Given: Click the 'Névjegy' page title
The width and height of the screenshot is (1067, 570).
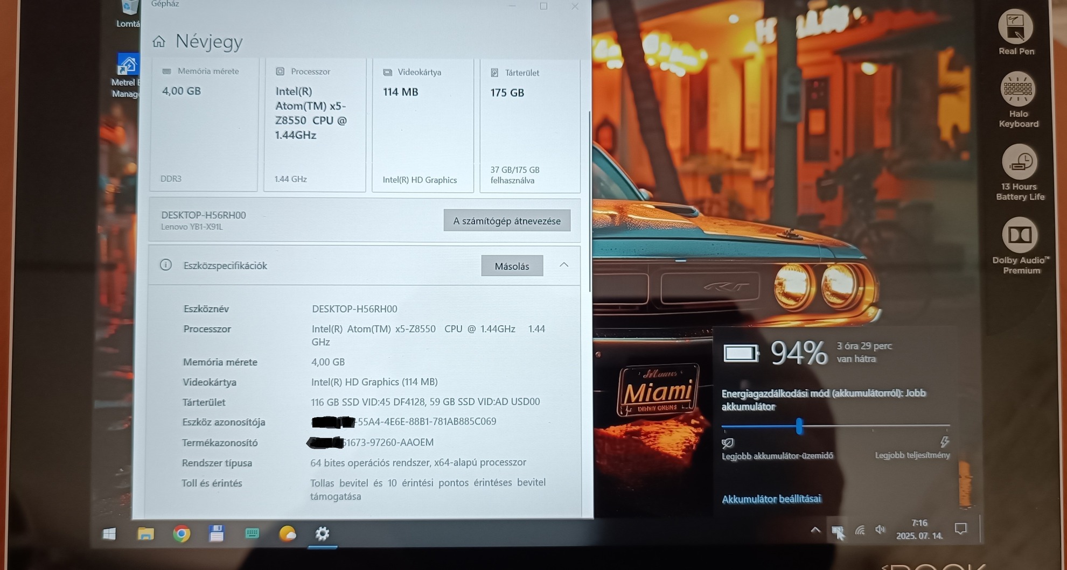Looking at the screenshot, I should [x=209, y=41].
